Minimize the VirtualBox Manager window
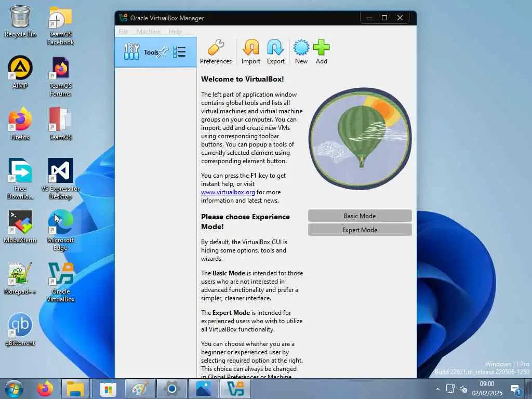Image resolution: width=532 pixels, height=399 pixels. coord(369,18)
